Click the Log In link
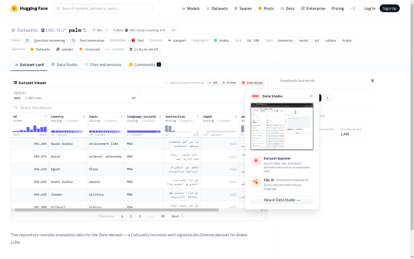 [370, 8]
